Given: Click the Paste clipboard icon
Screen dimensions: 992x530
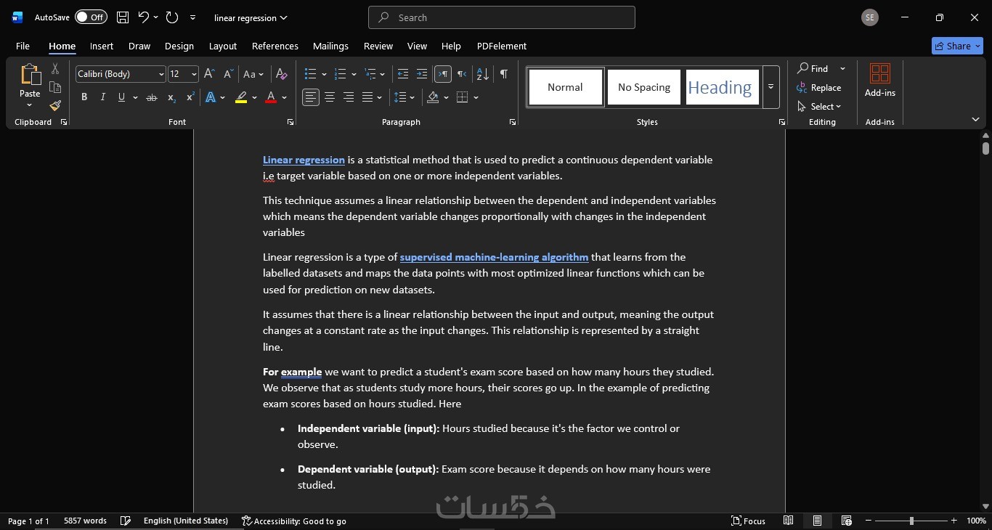Looking at the screenshot, I should [x=30, y=75].
